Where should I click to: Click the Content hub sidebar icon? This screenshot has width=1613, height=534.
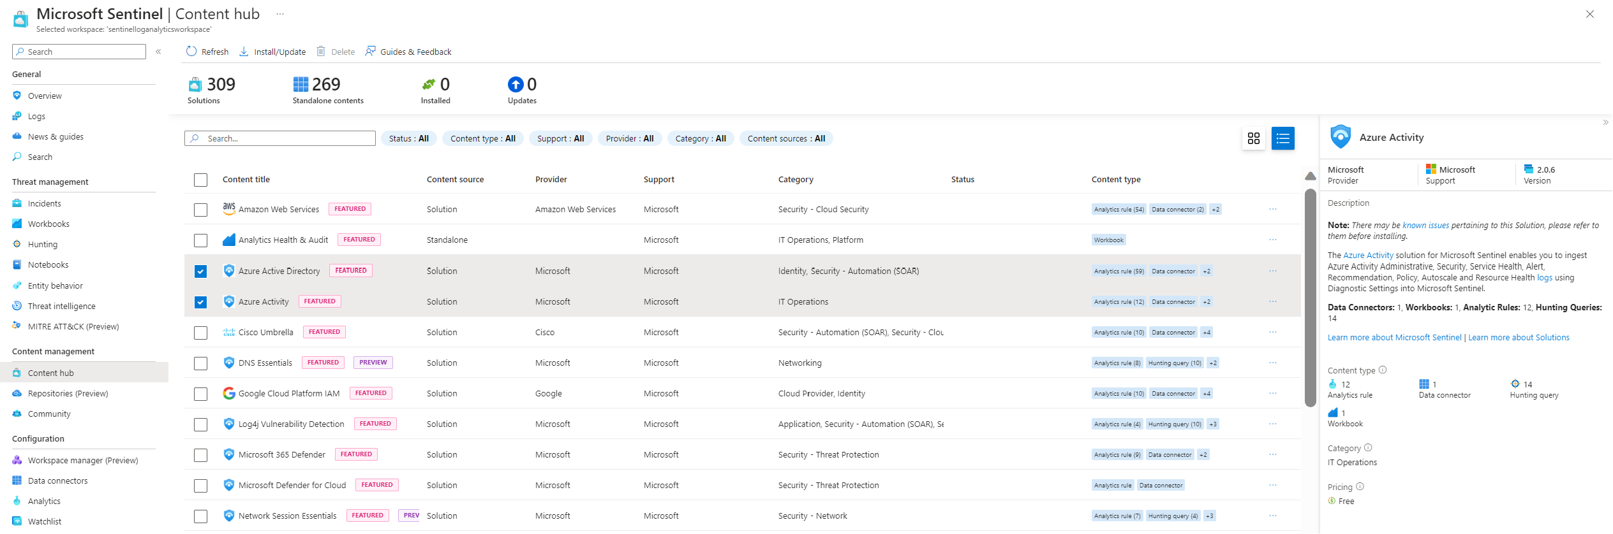click(x=17, y=373)
